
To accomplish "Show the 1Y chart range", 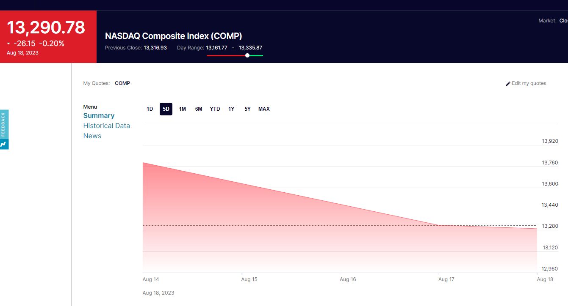I will [x=231, y=109].
